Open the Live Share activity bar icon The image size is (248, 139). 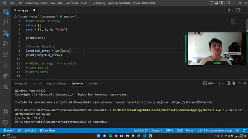pyautogui.click(x=5, y=76)
